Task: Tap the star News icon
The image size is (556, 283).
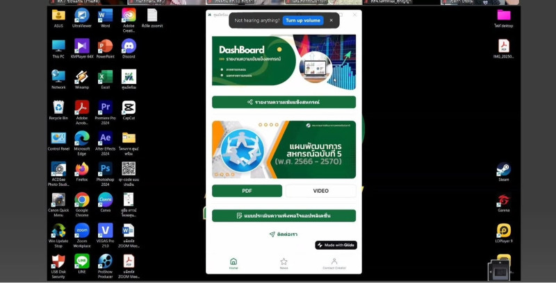Action: coord(284,263)
